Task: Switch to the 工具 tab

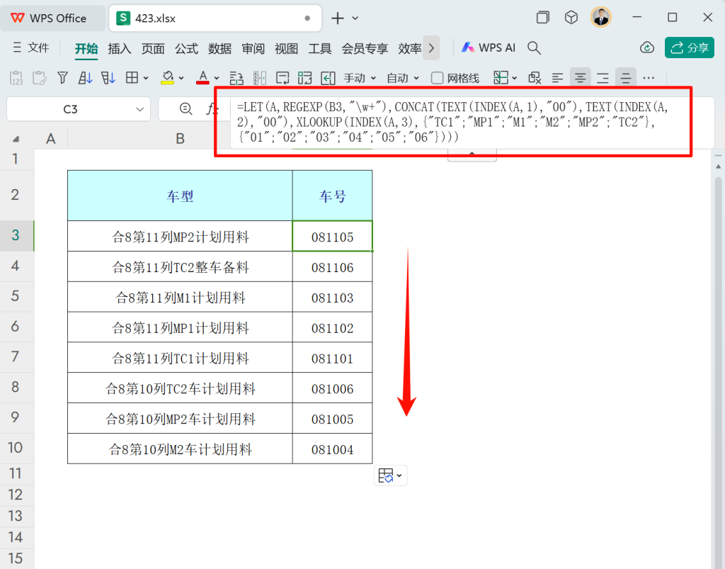Action: [319, 48]
